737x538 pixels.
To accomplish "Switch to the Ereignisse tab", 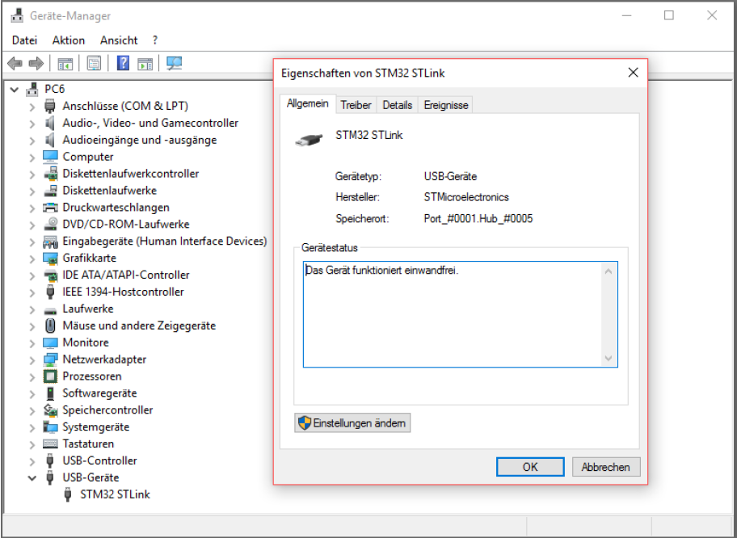I will 445,105.
